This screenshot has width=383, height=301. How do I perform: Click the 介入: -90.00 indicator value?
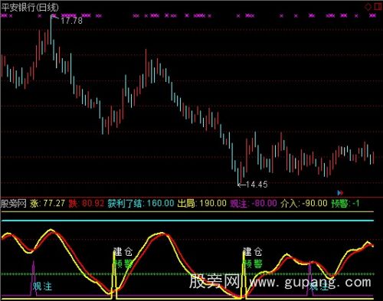tap(304, 204)
